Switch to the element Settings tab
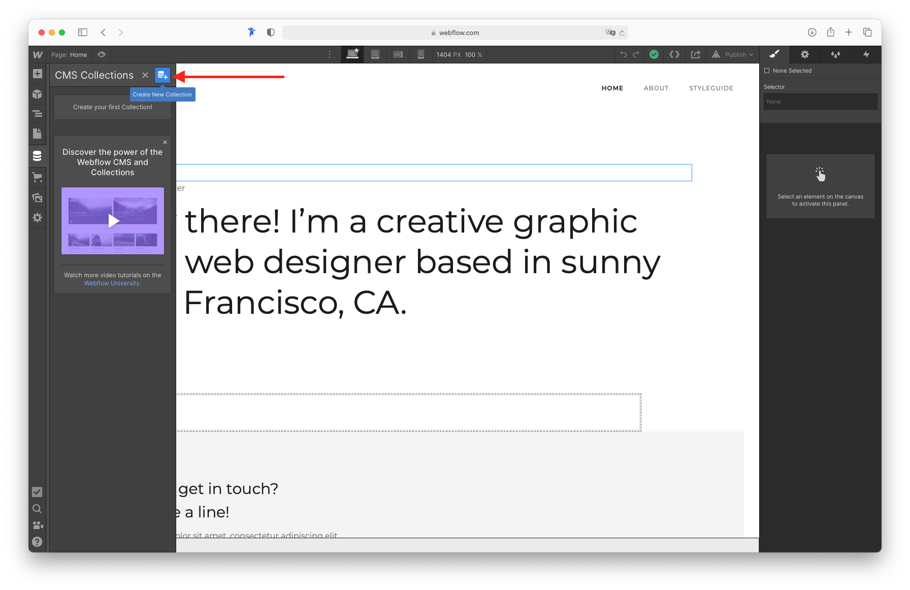910x590 pixels. coord(804,54)
